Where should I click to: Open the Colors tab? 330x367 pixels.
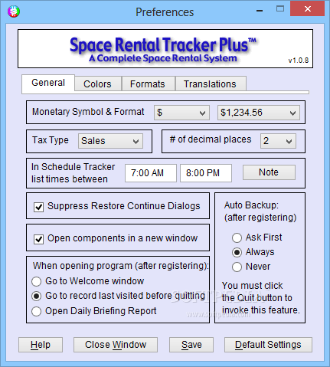pos(97,84)
